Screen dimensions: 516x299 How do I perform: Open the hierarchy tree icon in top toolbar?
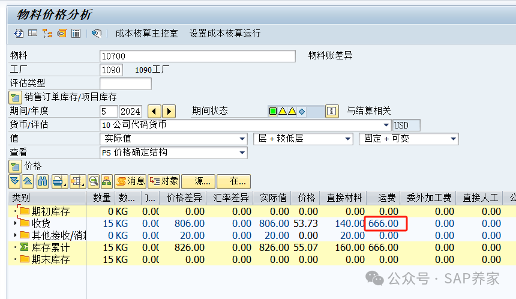click(47, 33)
